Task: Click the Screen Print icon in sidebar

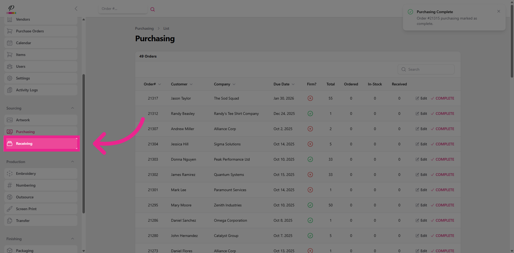Action: coord(10,209)
